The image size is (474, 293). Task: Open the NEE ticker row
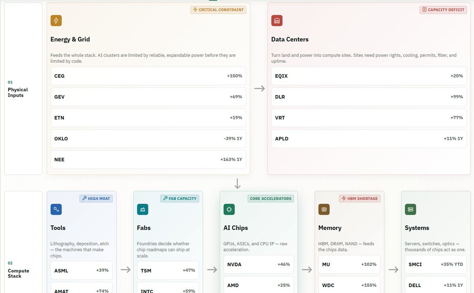point(148,159)
